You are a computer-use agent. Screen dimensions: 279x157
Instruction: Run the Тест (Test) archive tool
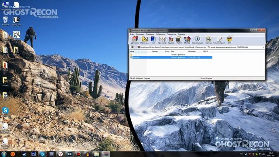tap(153, 40)
